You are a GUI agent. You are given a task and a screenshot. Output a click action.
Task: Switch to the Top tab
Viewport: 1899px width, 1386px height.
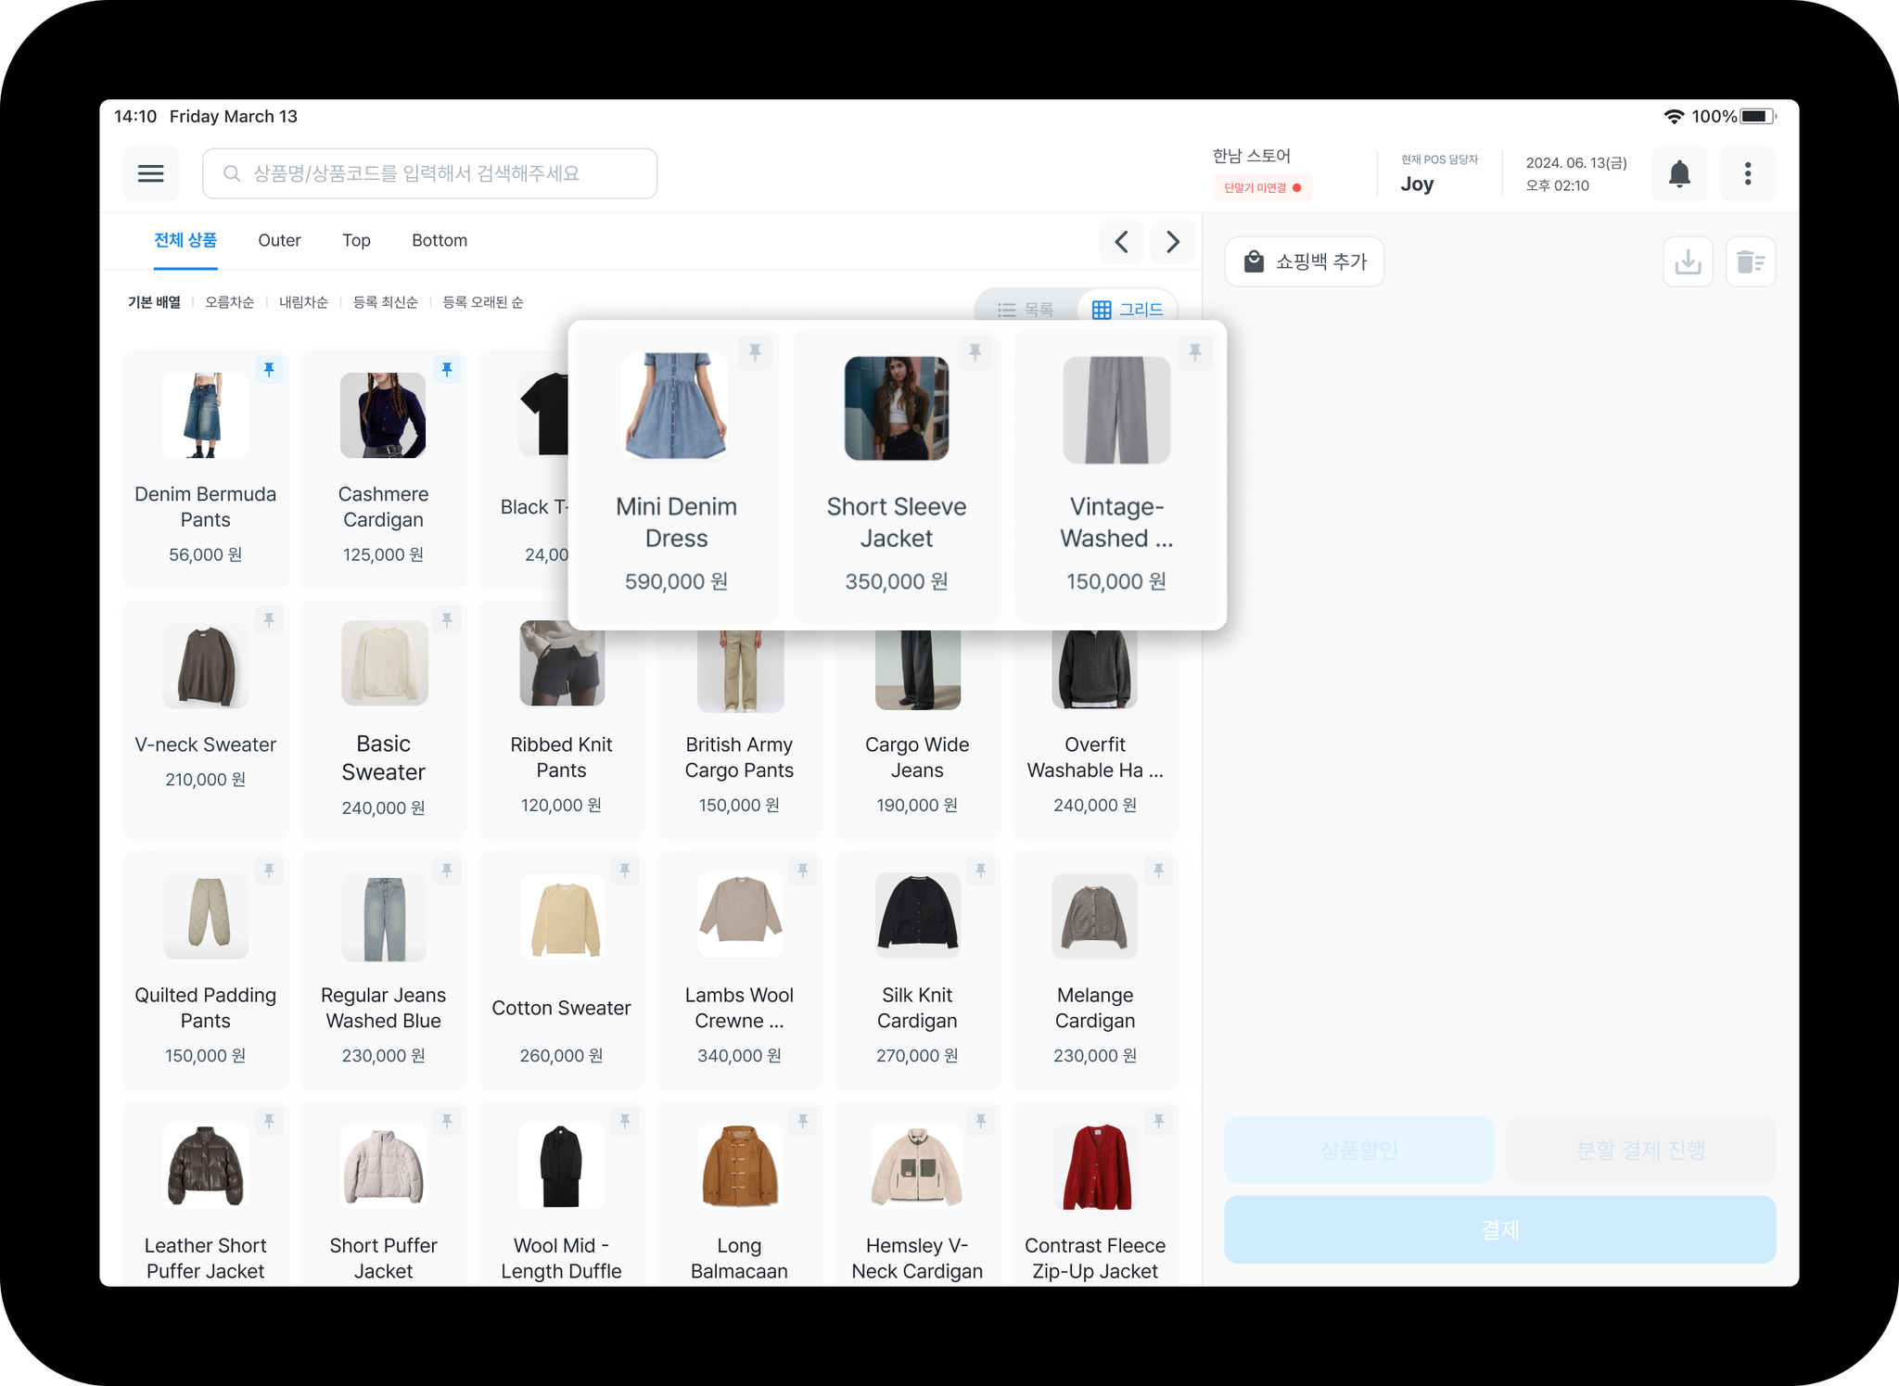click(356, 240)
